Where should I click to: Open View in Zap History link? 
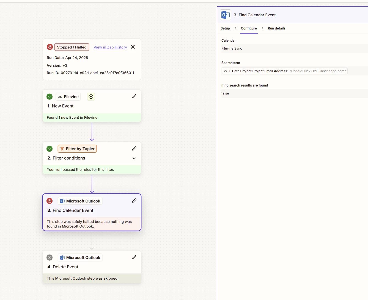tap(110, 47)
